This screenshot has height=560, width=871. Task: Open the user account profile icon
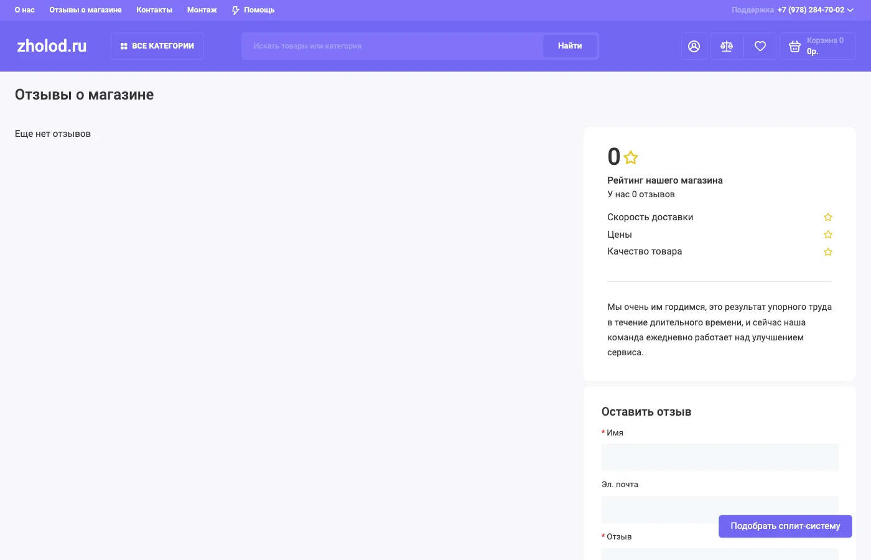click(x=694, y=46)
